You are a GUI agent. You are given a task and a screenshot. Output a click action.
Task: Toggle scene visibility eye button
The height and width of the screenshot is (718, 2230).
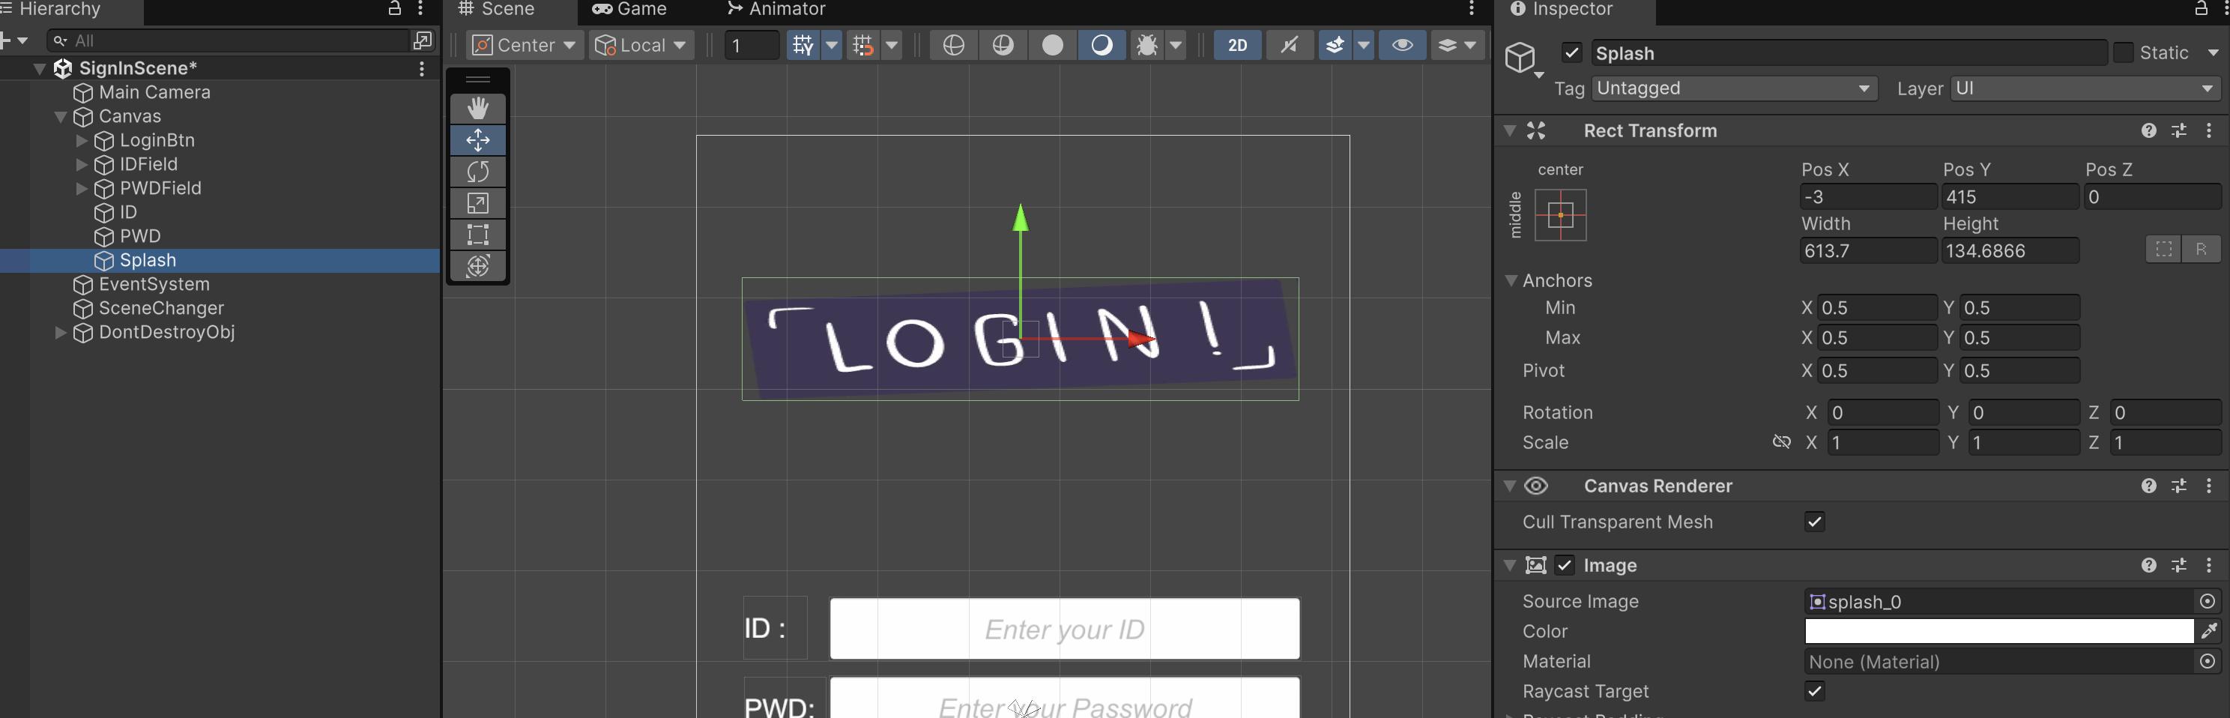tap(1403, 45)
